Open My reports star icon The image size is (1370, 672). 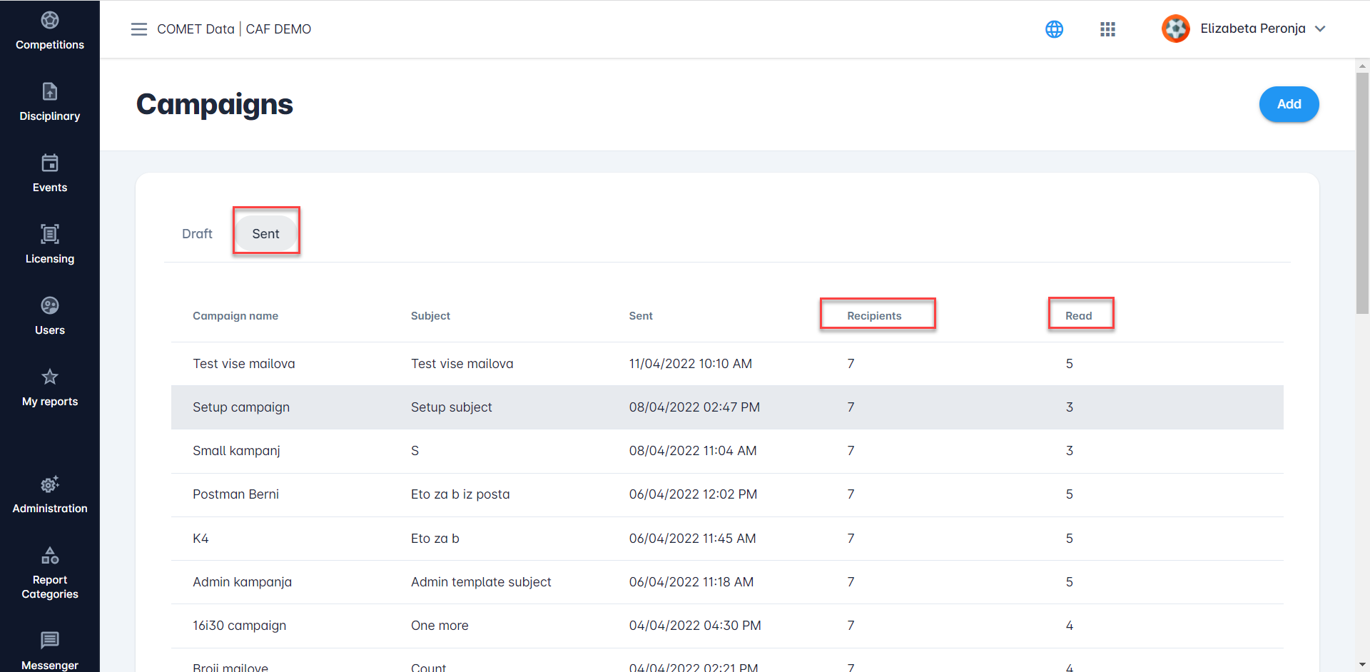[x=50, y=377]
